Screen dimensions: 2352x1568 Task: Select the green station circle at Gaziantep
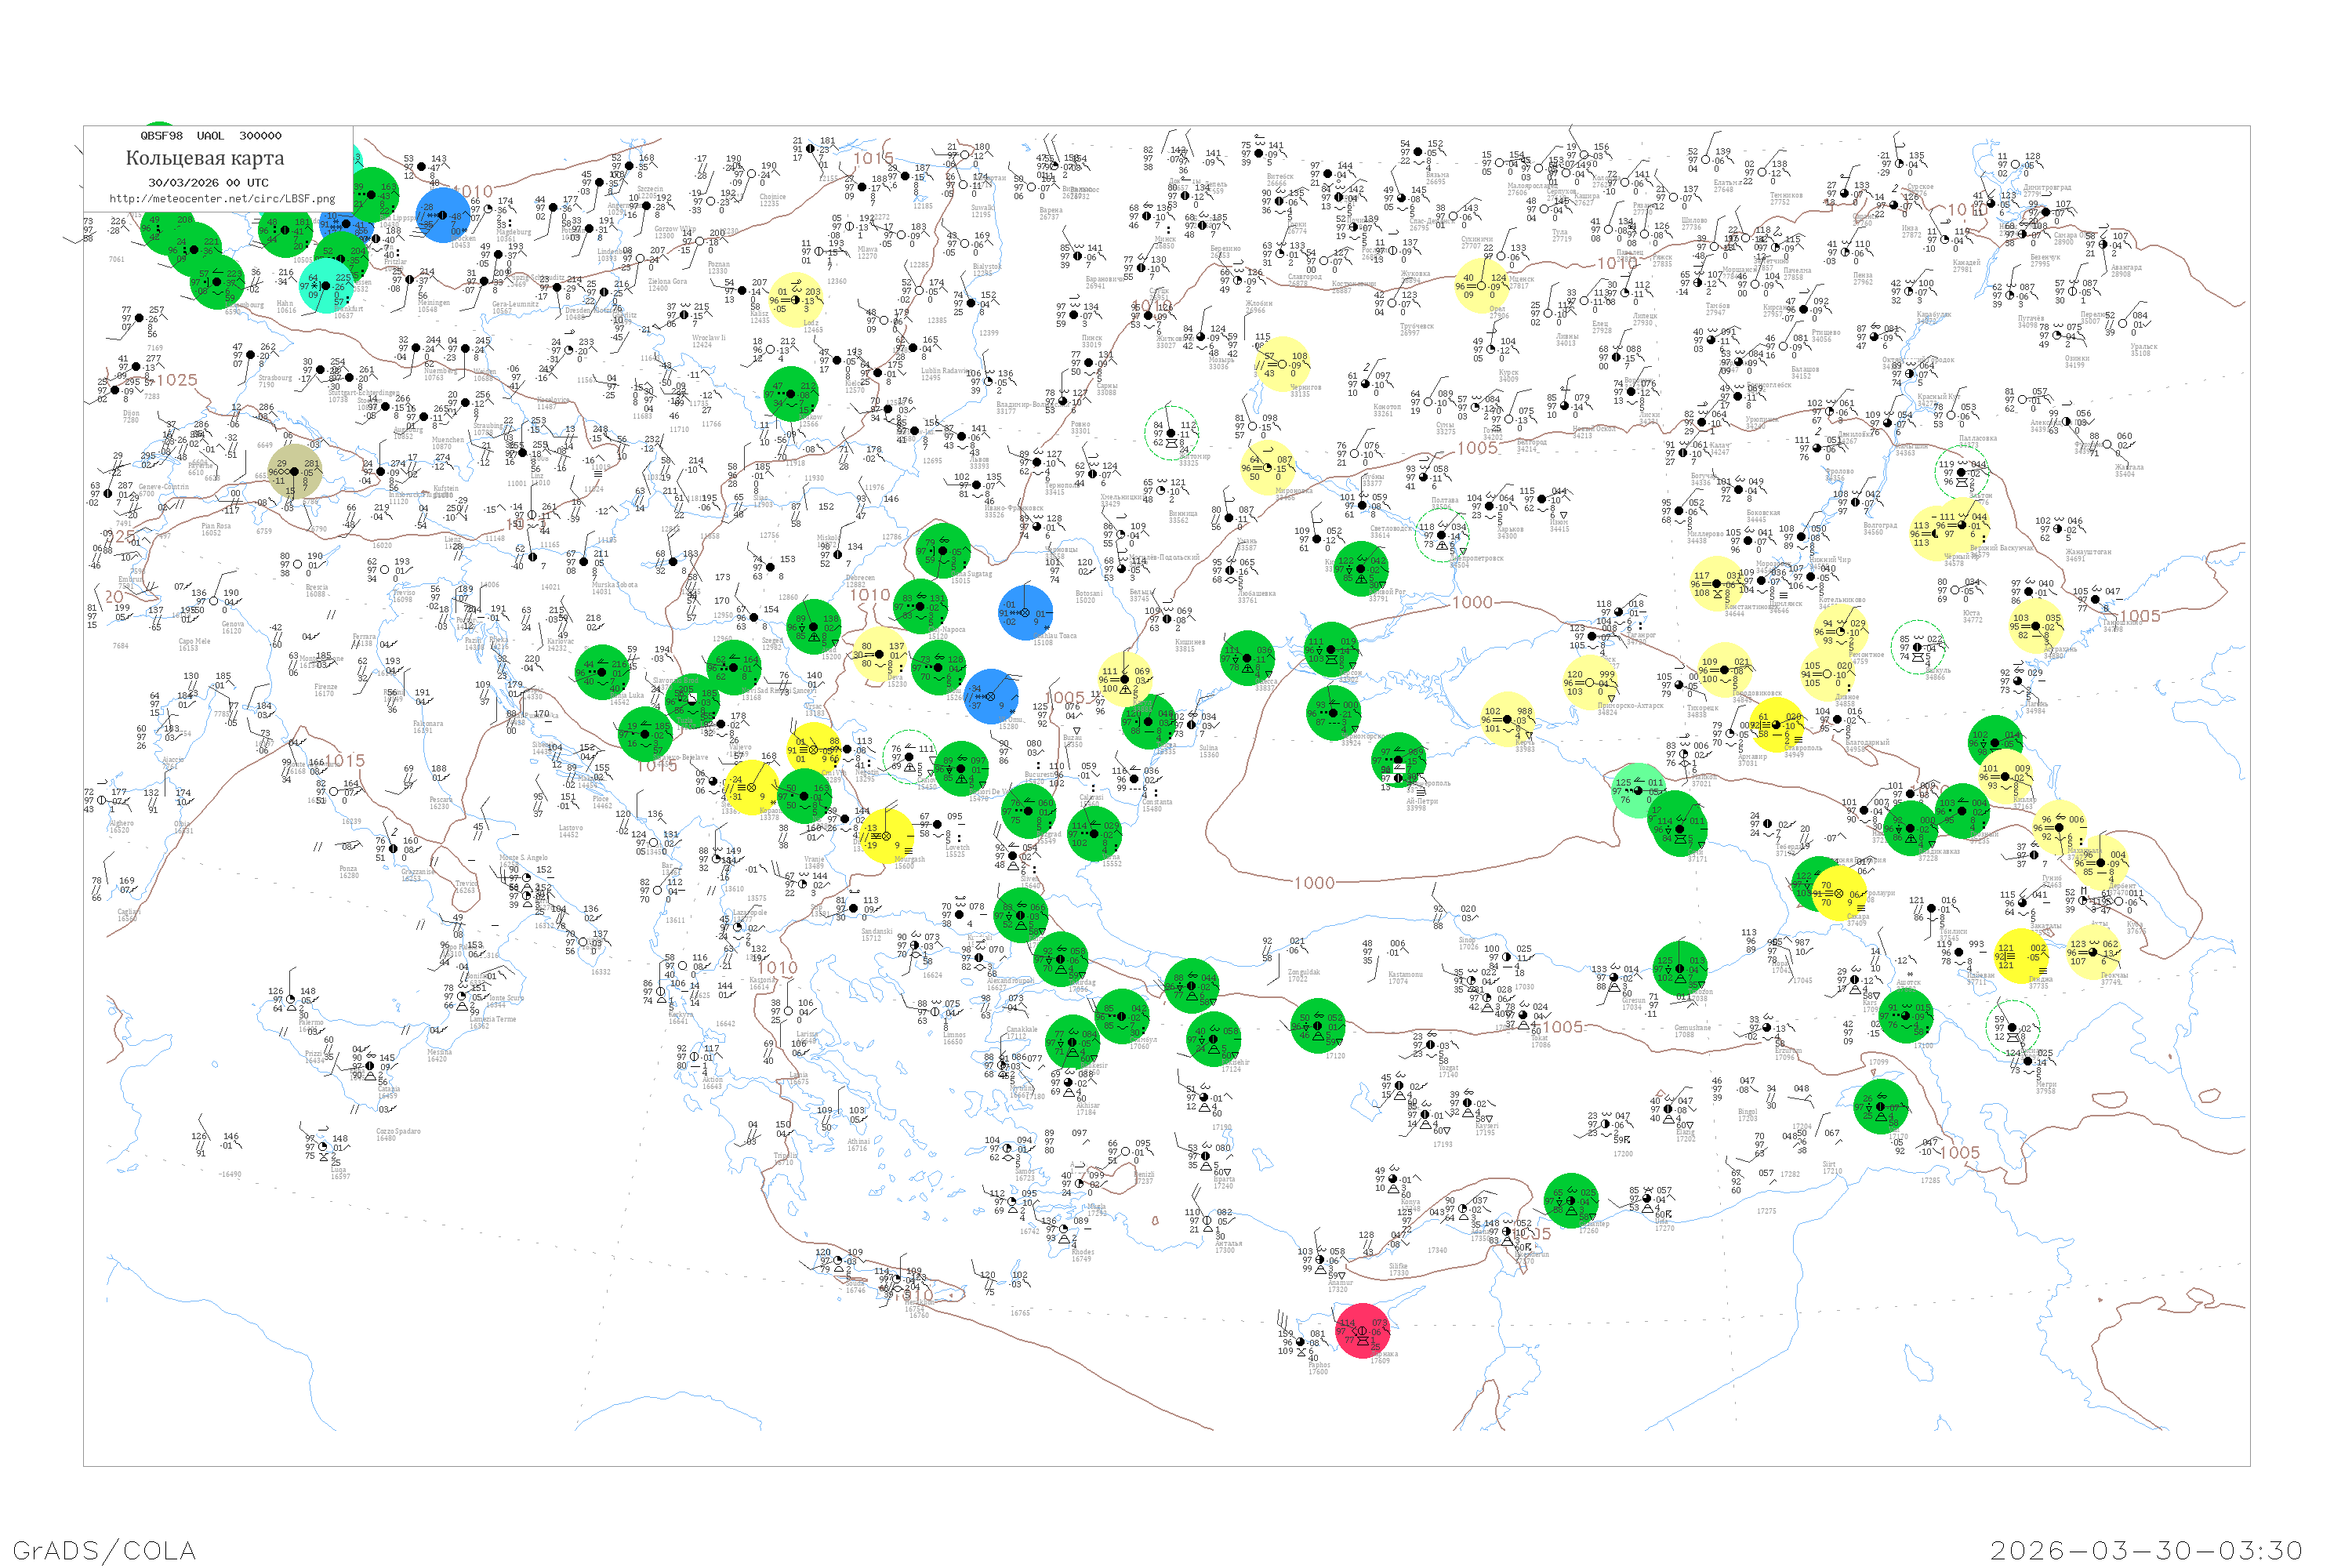(1571, 1200)
